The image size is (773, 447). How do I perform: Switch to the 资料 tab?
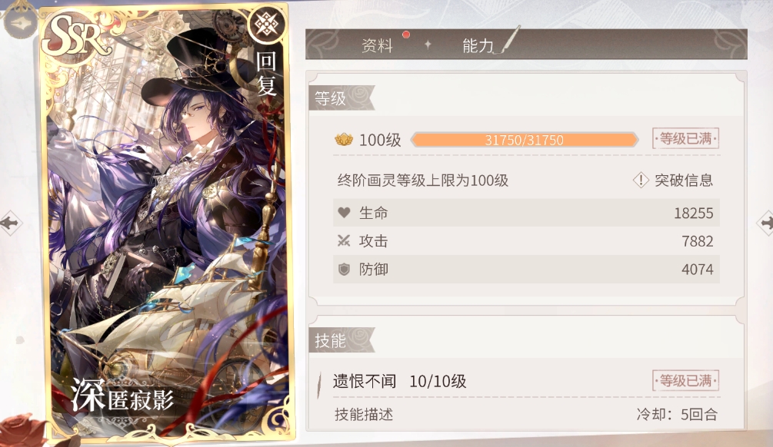[377, 46]
